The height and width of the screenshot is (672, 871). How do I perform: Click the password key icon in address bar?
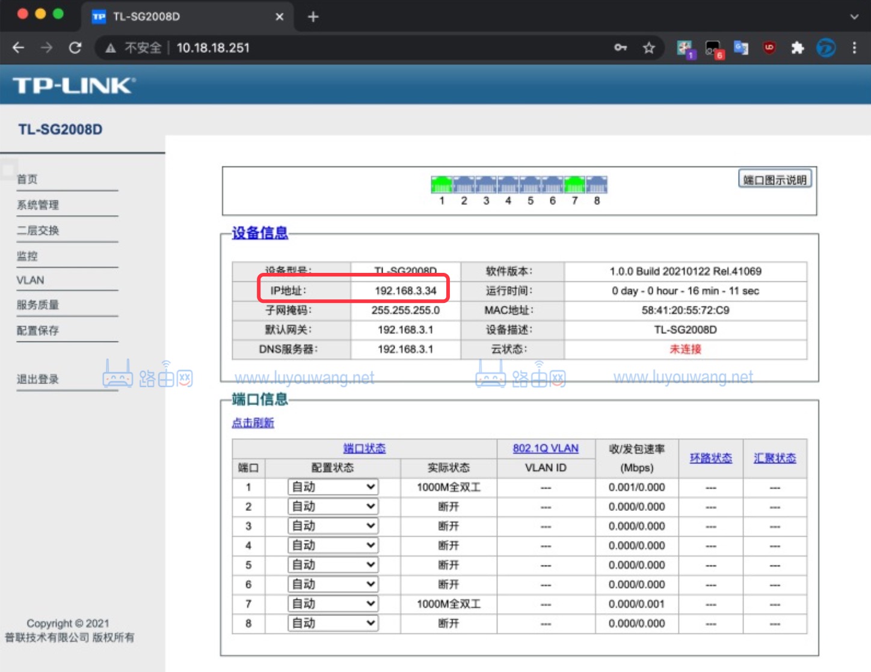(x=620, y=47)
